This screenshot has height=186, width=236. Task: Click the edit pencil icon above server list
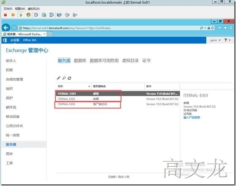(x=58, y=78)
